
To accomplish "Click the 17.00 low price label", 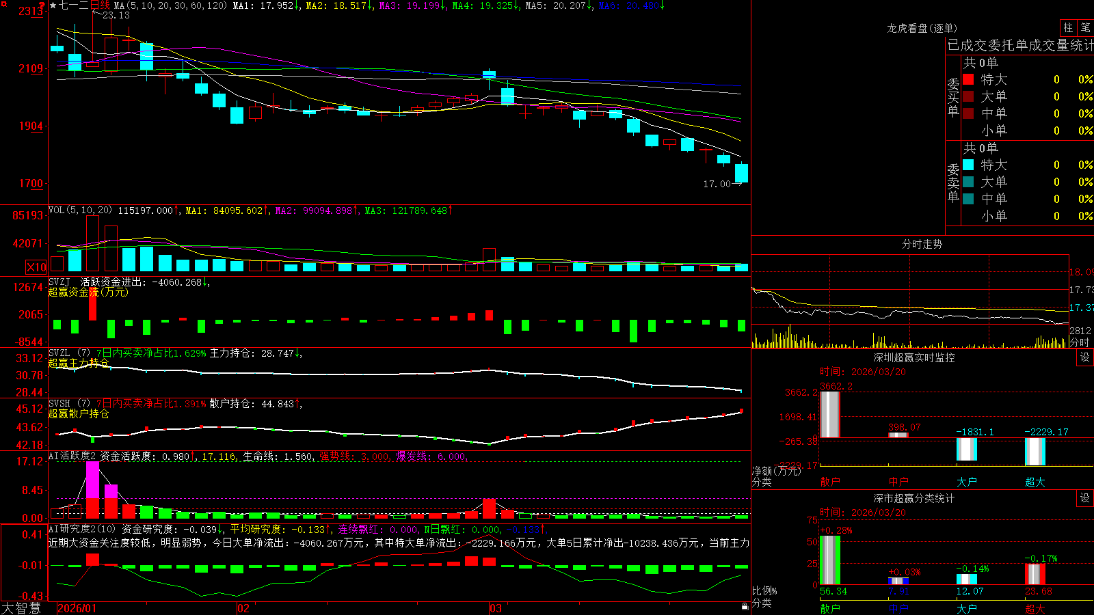I will tap(717, 184).
